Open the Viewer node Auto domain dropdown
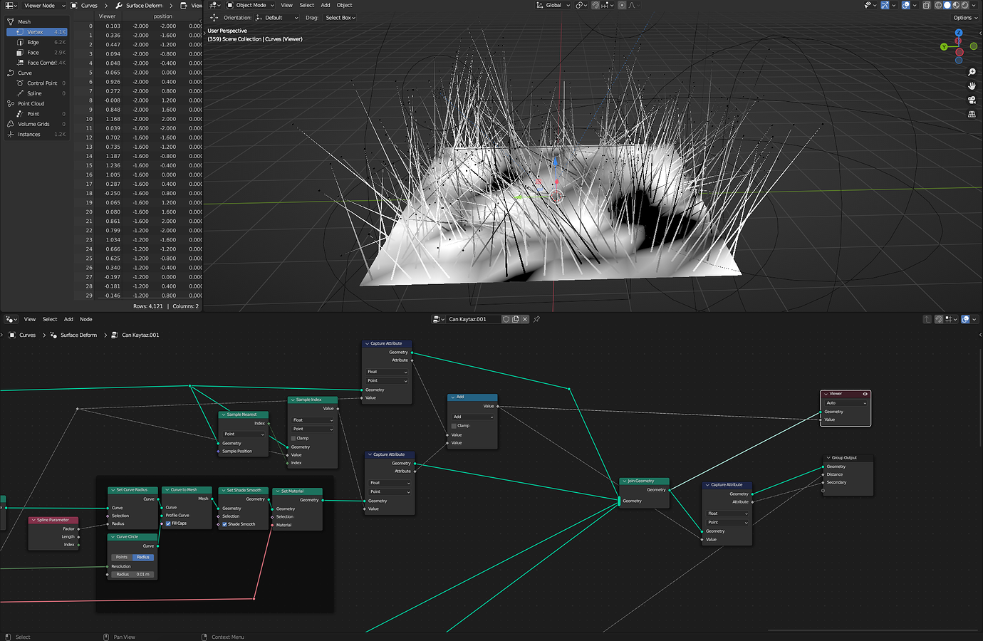The image size is (983, 641). [846, 403]
